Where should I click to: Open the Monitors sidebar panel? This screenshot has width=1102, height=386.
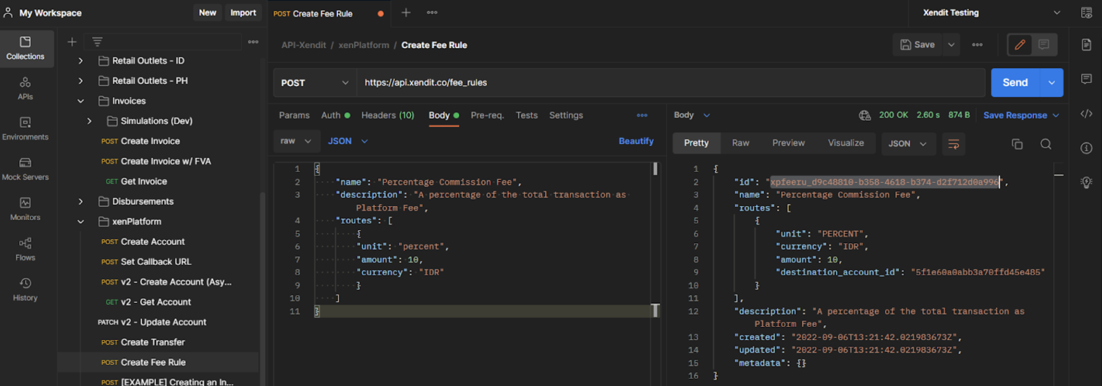(x=25, y=209)
